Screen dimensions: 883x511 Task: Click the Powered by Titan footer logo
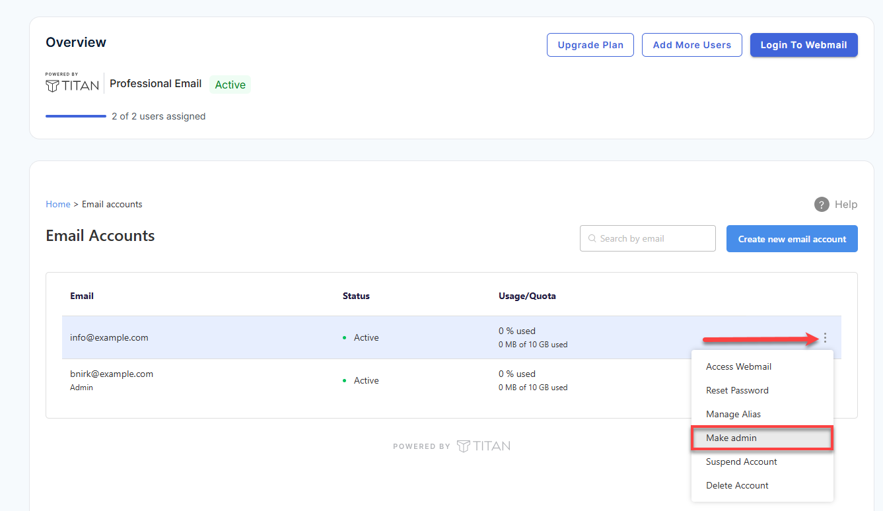(452, 446)
